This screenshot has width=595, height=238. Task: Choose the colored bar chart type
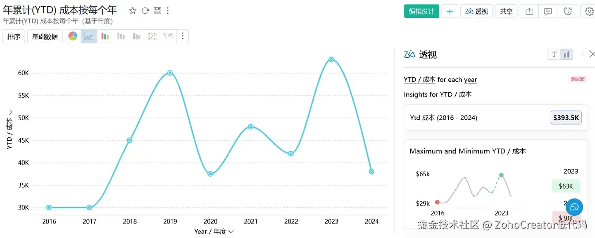coord(105,36)
